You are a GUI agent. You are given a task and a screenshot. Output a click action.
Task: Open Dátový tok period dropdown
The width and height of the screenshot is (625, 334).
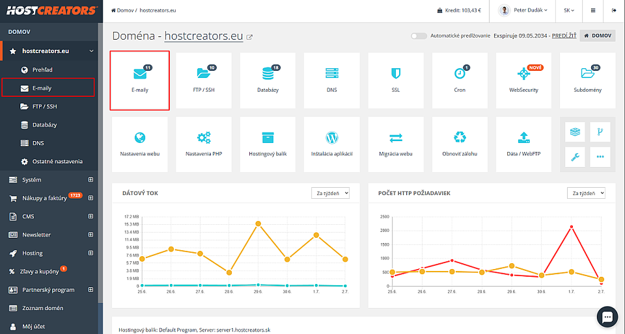pyautogui.click(x=330, y=193)
